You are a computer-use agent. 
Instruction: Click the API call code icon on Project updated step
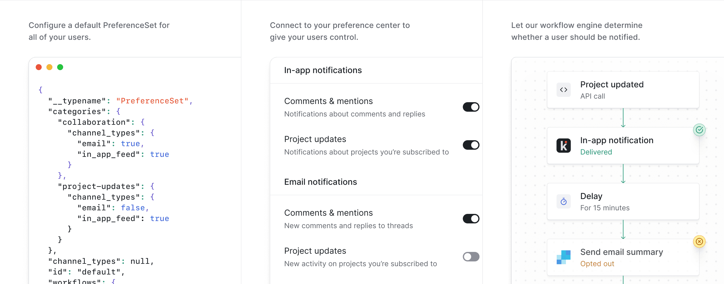pyautogui.click(x=564, y=89)
